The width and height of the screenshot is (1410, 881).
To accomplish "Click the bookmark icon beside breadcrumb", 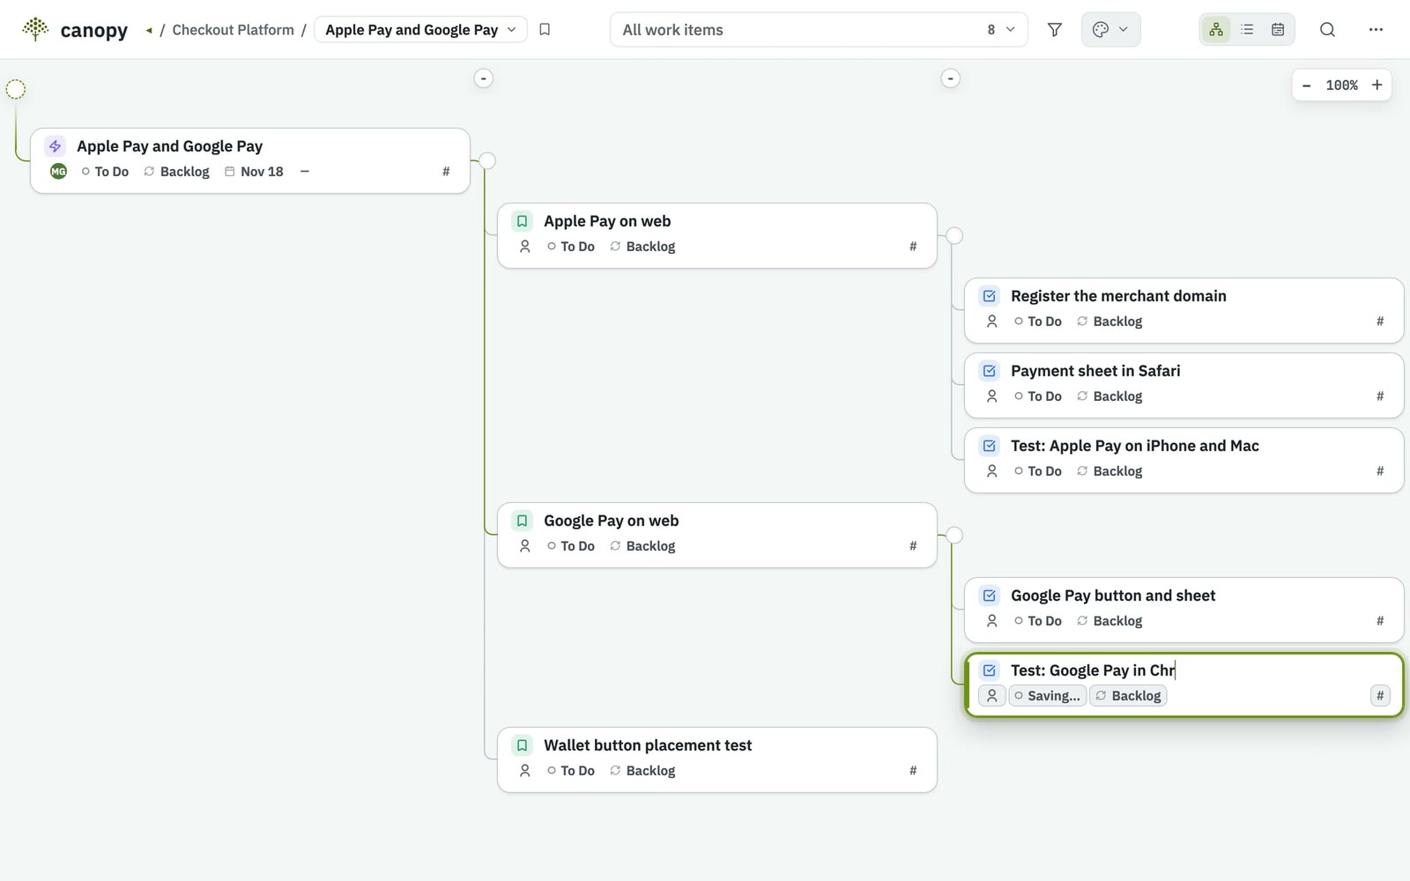I will click(x=545, y=30).
